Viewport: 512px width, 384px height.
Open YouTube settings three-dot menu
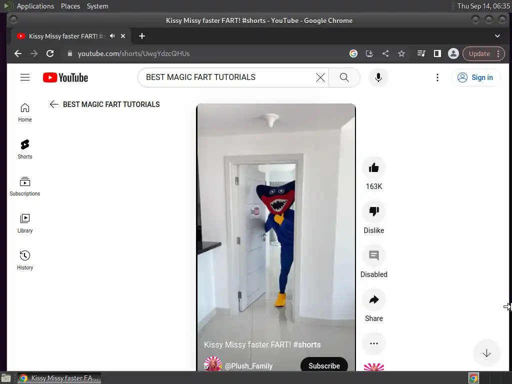click(437, 77)
